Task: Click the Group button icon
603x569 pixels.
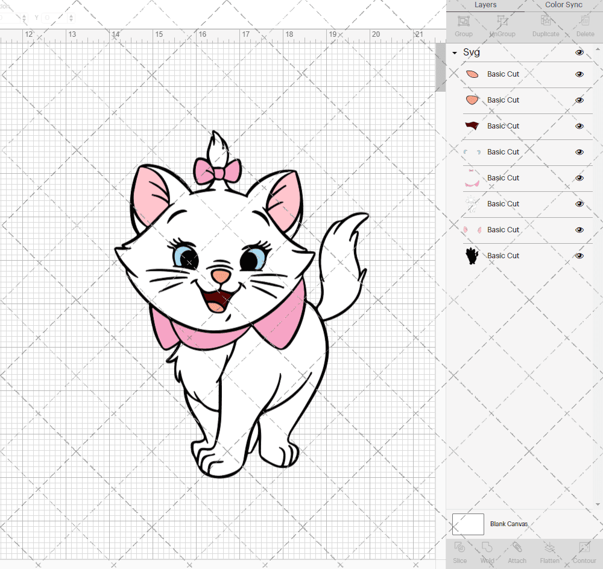Action: click(x=463, y=21)
